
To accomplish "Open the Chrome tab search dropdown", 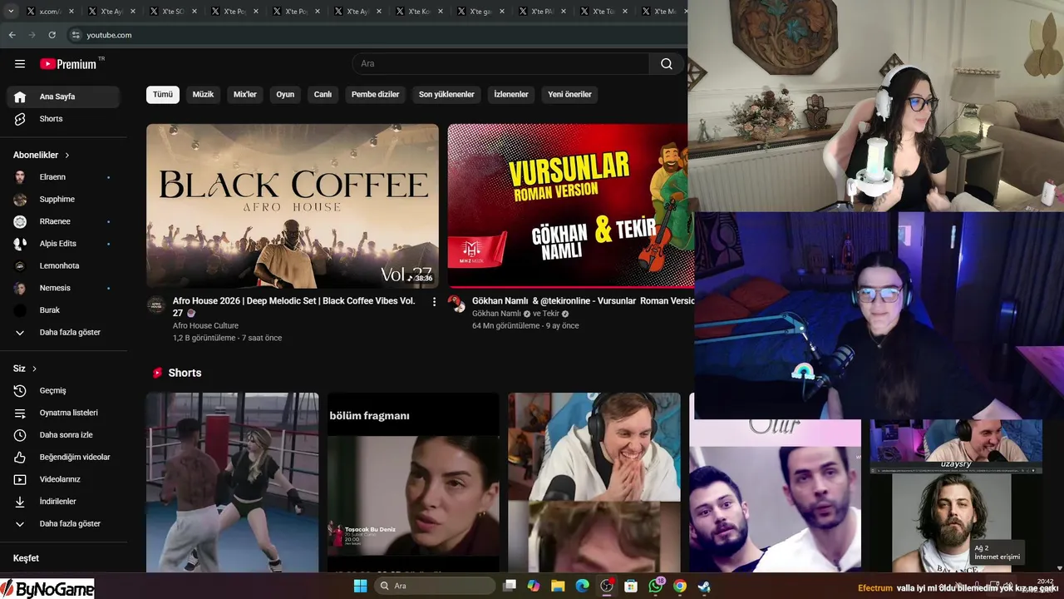I will pyautogui.click(x=11, y=12).
